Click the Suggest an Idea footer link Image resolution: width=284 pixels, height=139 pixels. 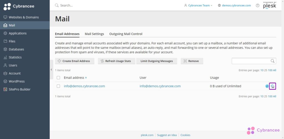pos(167,135)
